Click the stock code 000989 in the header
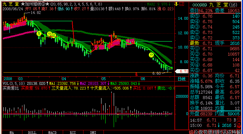Screen dimensions: 243x134 click(x=200, y=5)
